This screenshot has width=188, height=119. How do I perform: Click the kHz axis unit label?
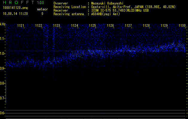tap(3, 24)
